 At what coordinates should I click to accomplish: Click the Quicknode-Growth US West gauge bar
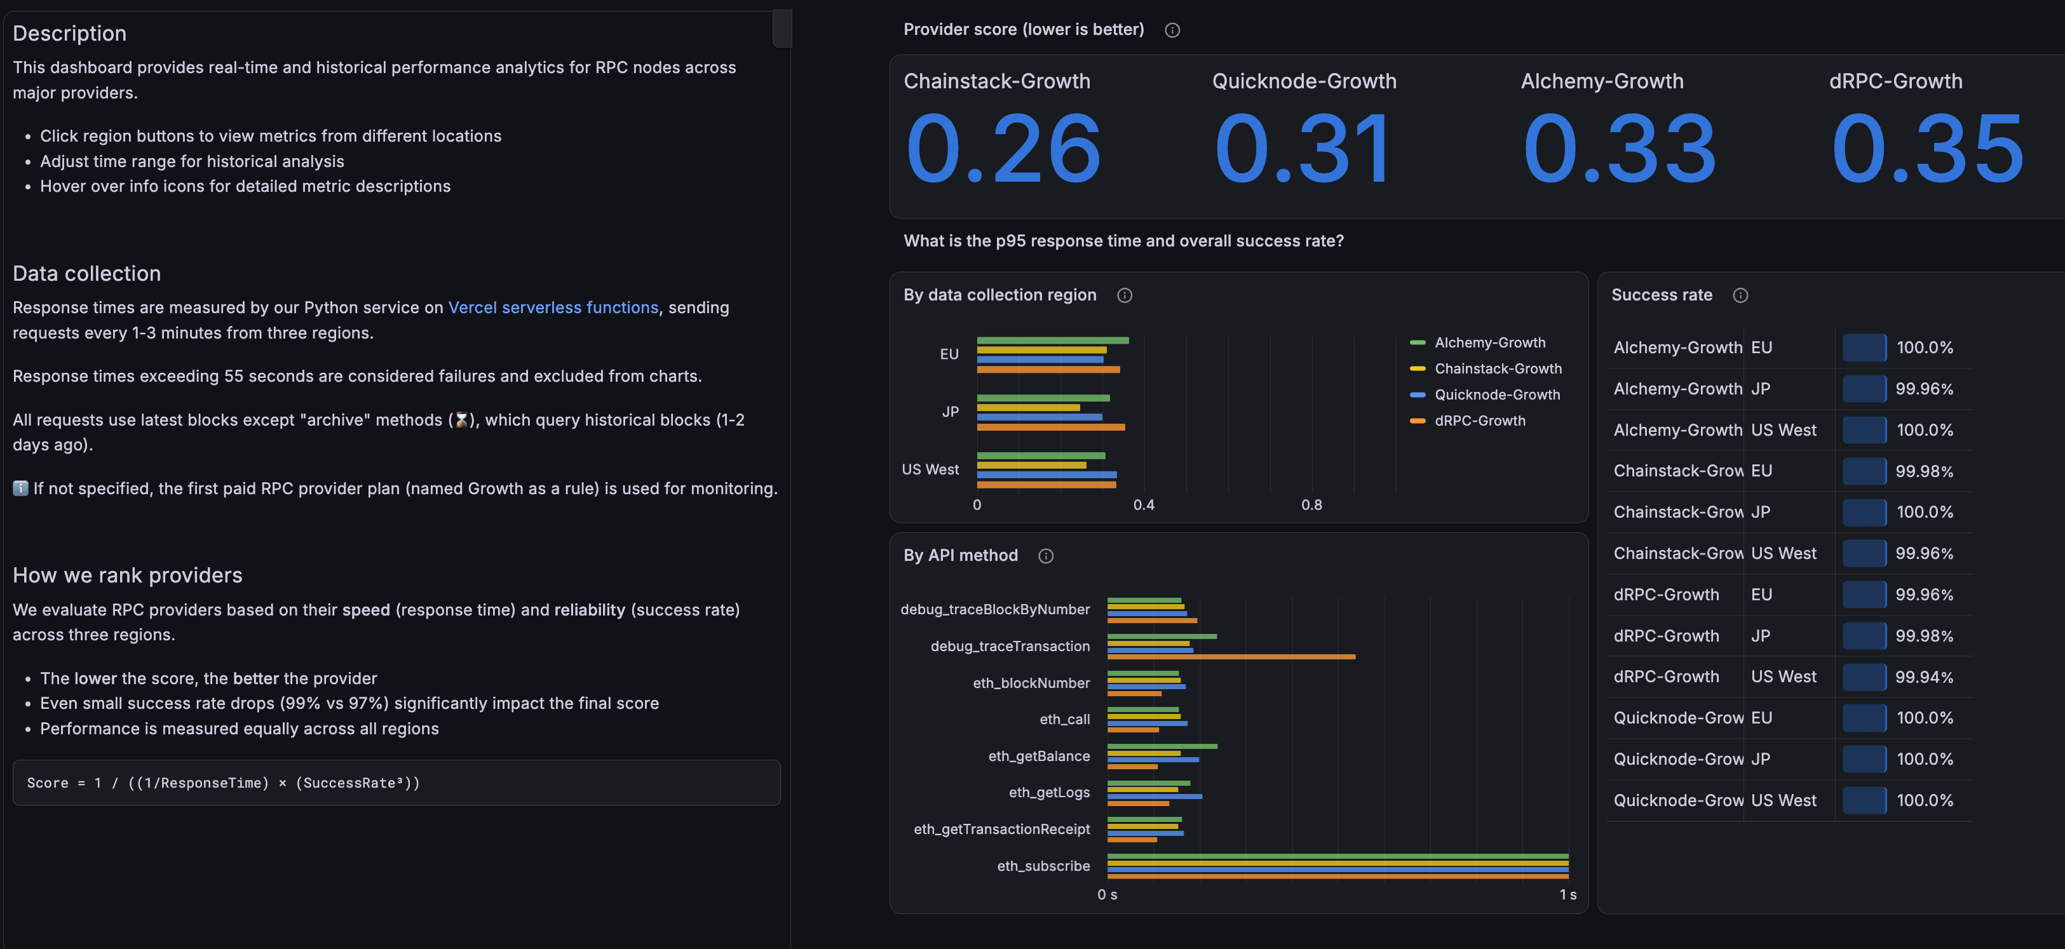tap(1864, 801)
